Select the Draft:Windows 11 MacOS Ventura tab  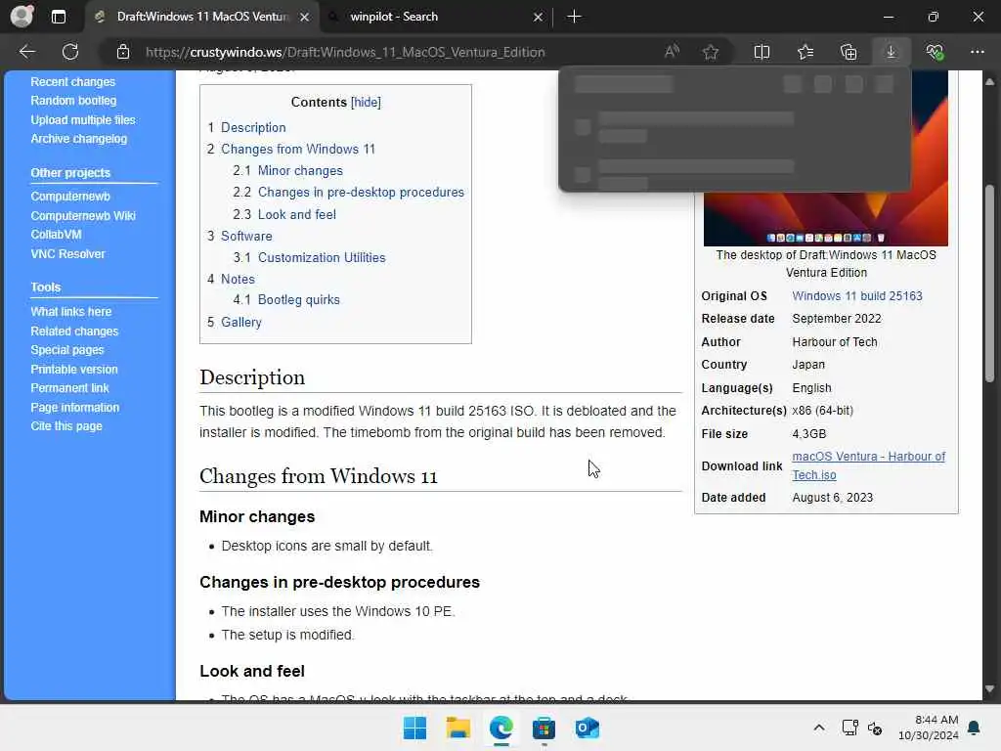(x=201, y=17)
